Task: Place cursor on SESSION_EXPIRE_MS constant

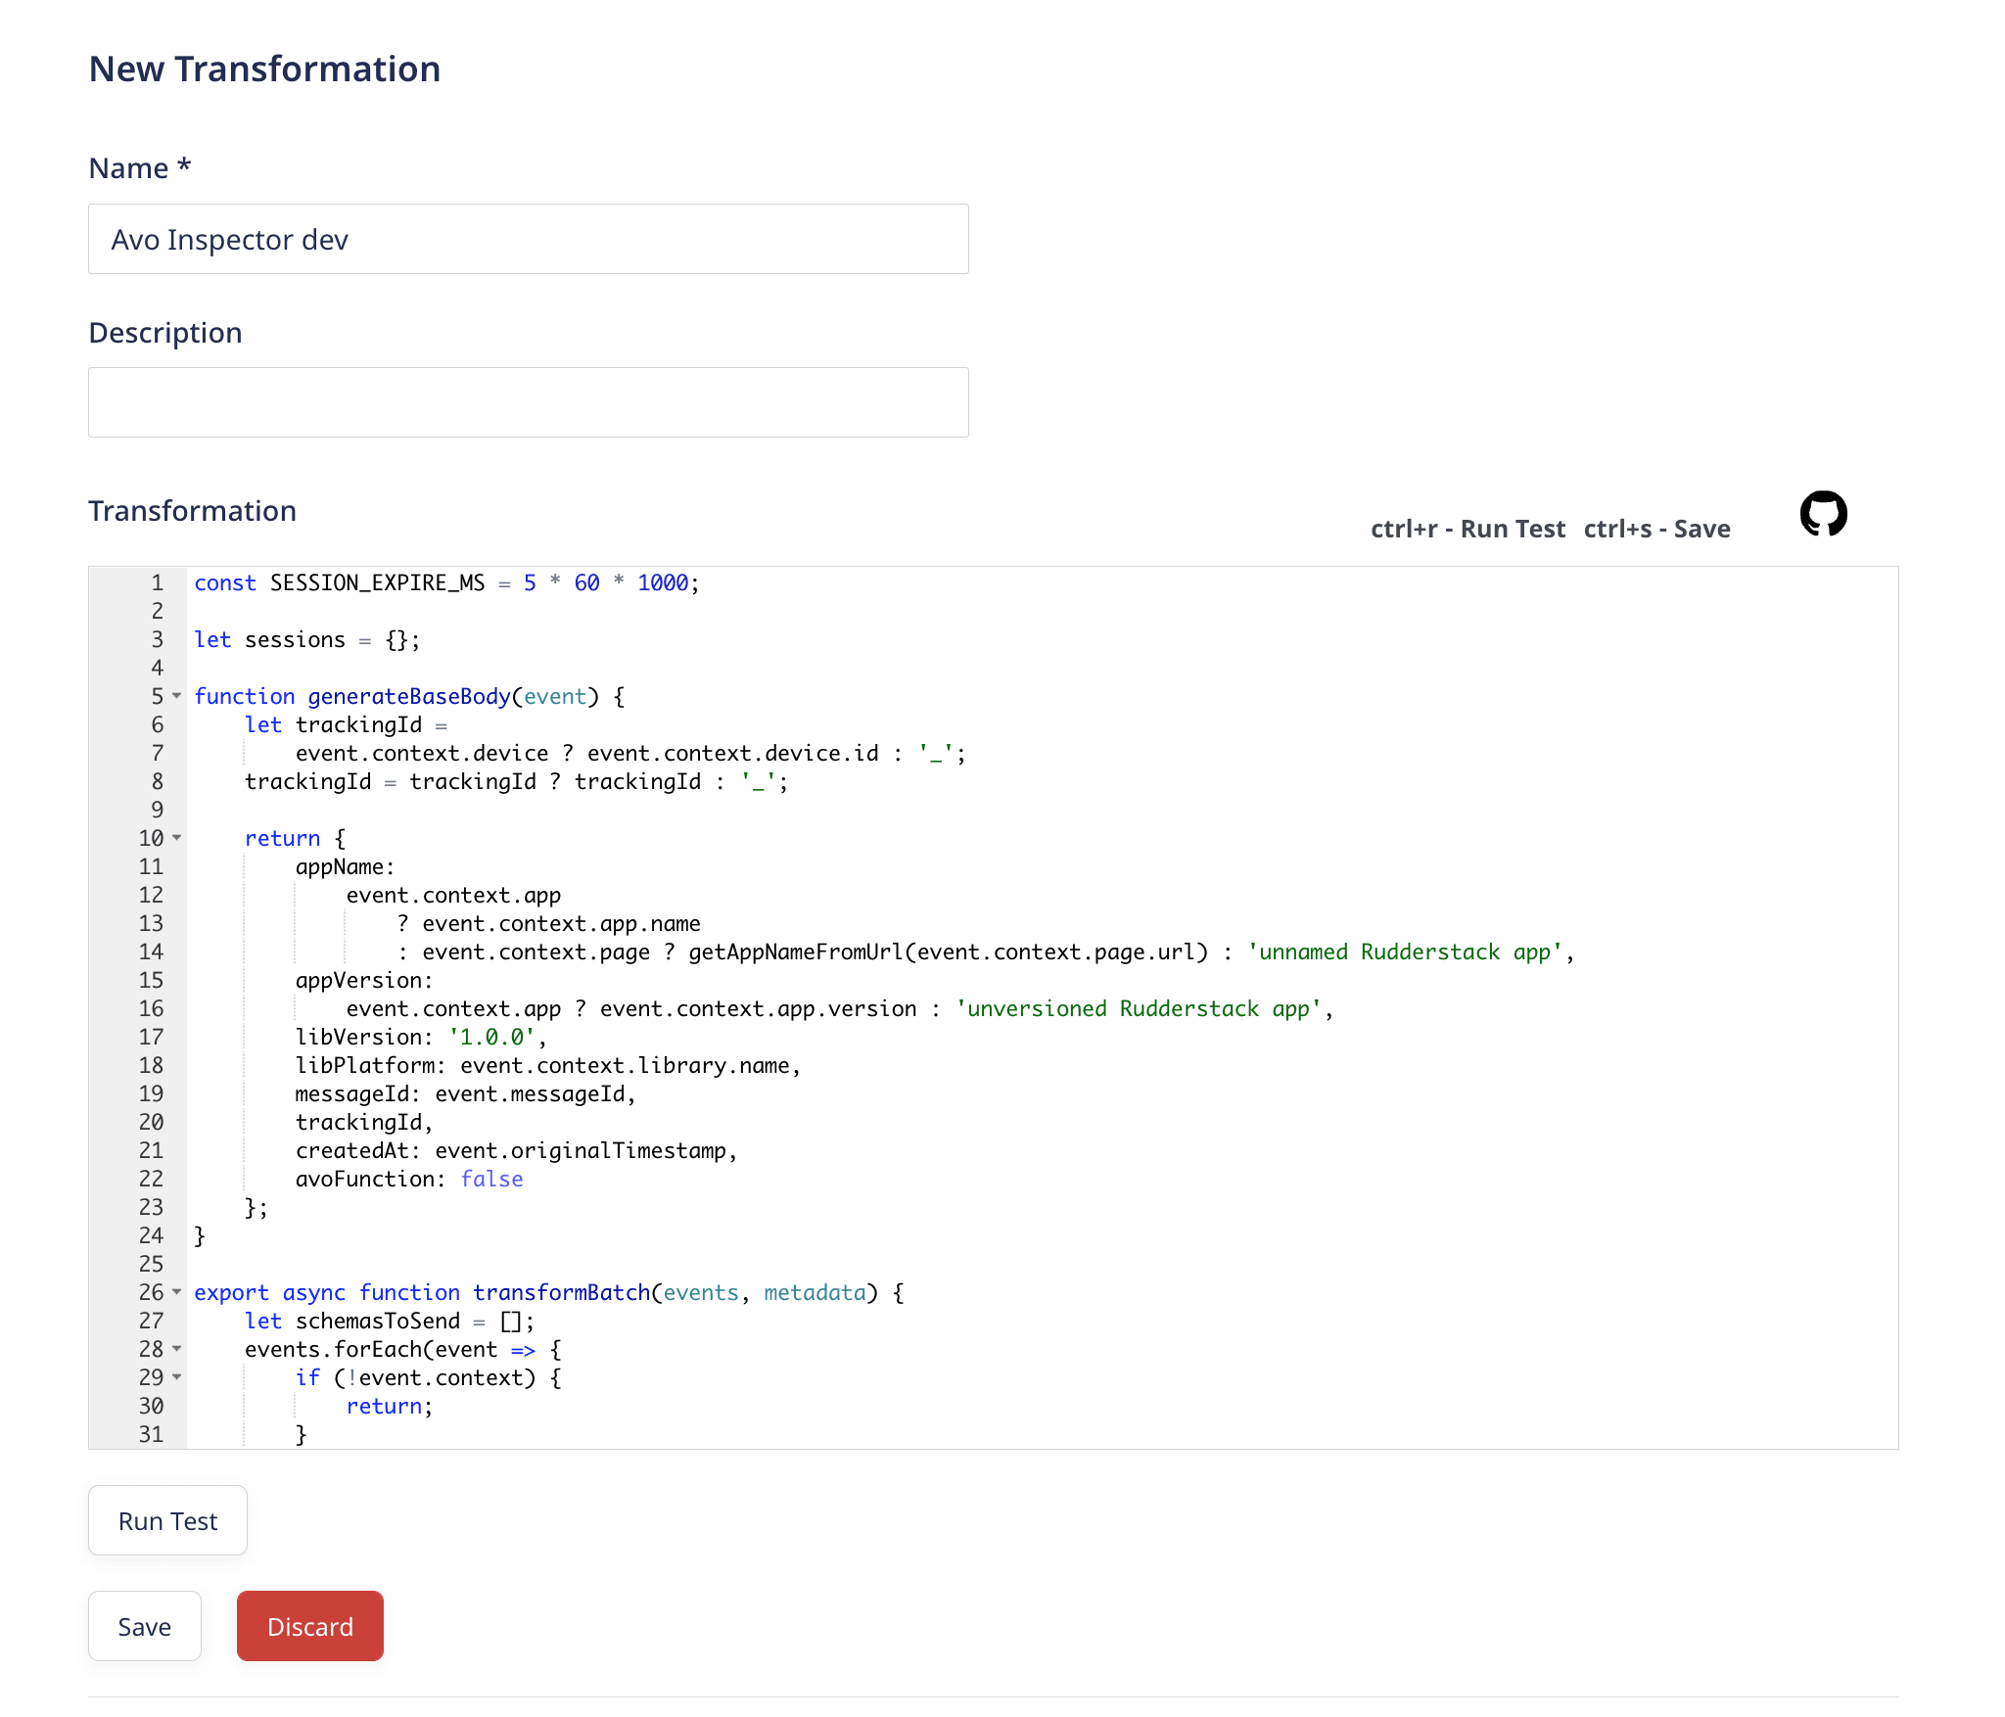Action: [x=377, y=582]
